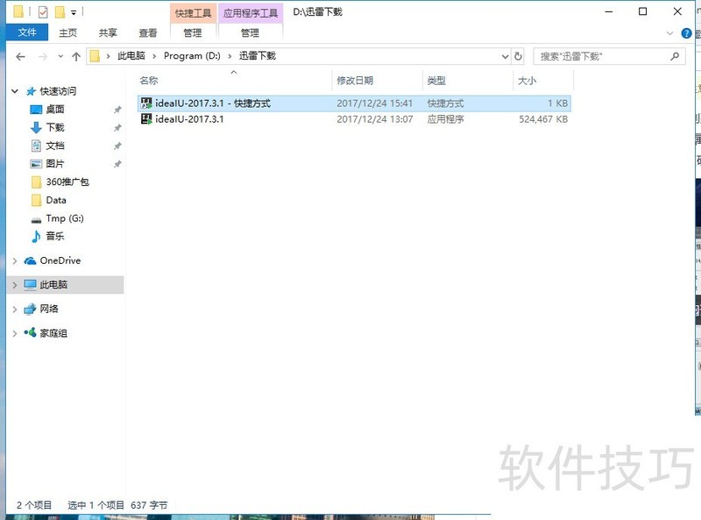Open the quick access toolbar dropdown
This screenshot has height=520, width=701.
[74, 12]
